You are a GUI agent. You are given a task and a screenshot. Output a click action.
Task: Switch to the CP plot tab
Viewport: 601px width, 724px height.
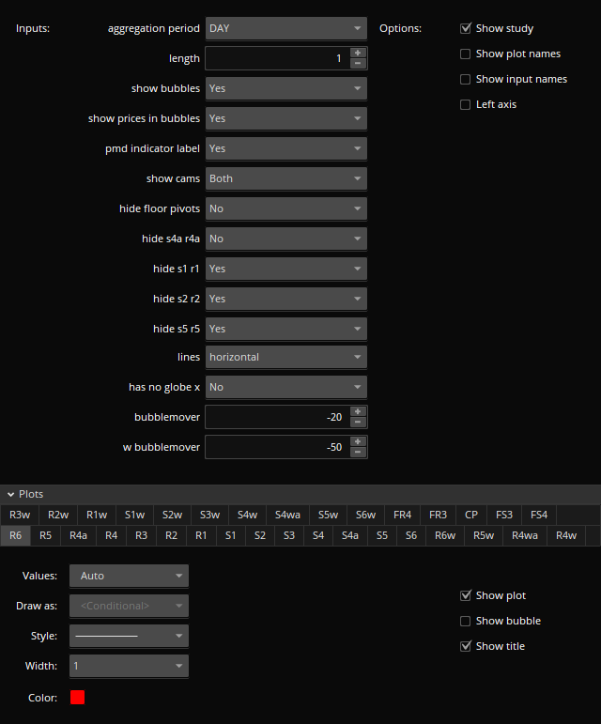tap(471, 515)
